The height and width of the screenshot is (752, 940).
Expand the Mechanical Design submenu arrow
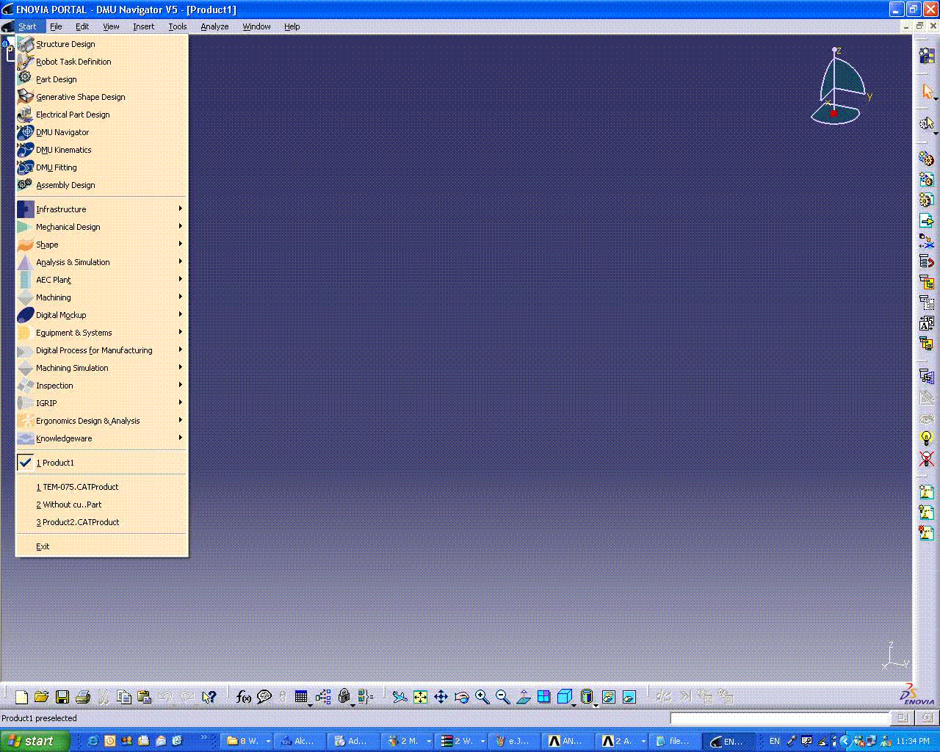click(180, 226)
